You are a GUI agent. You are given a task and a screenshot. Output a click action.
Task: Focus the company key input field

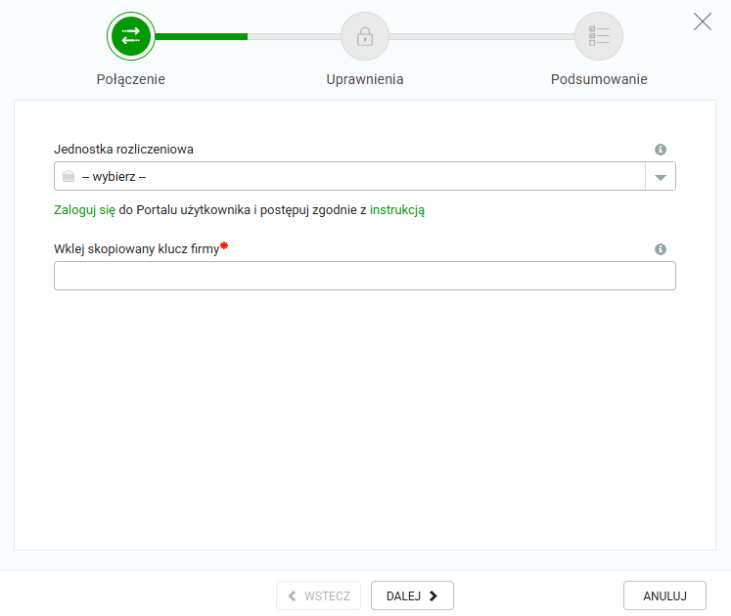coord(364,276)
